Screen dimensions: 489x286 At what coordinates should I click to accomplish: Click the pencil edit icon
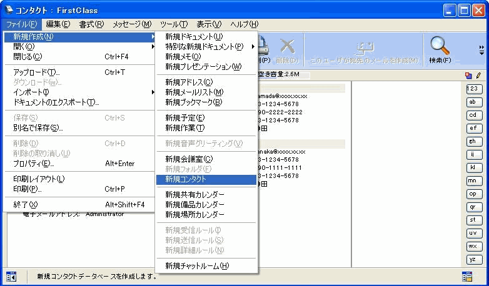[x=478, y=76]
